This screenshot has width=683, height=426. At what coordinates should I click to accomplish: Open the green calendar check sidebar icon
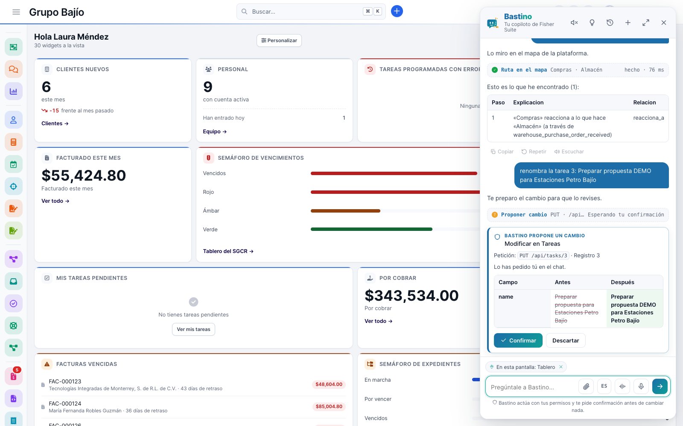pyautogui.click(x=14, y=164)
